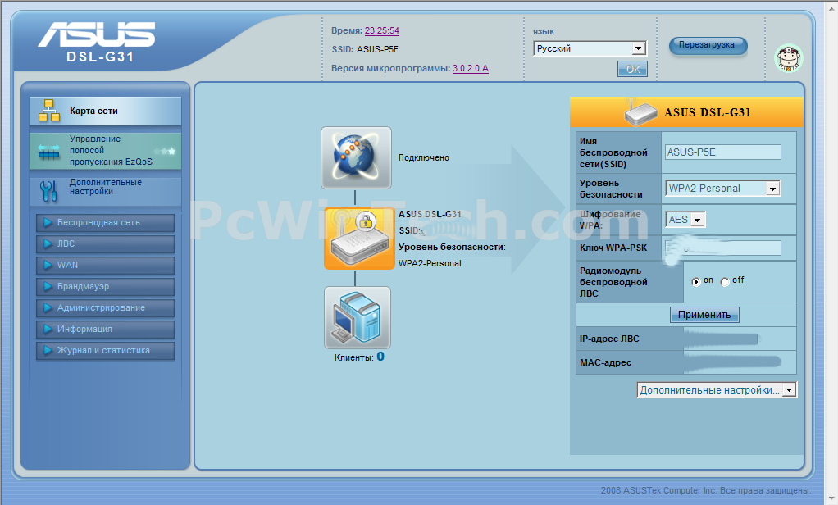838x505 pixels.
Task: Click the Перезагрузка reboot button
Action: [x=707, y=45]
